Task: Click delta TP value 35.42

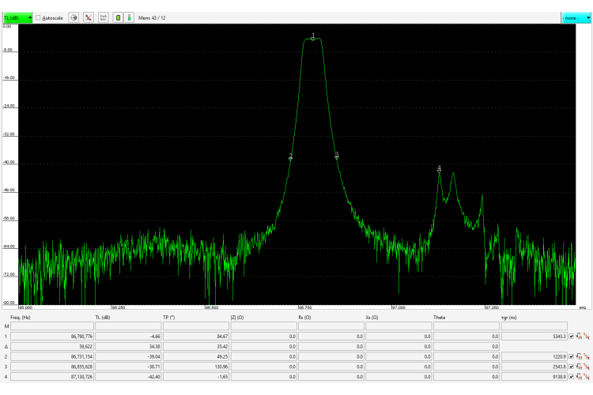Action: pyautogui.click(x=196, y=346)
